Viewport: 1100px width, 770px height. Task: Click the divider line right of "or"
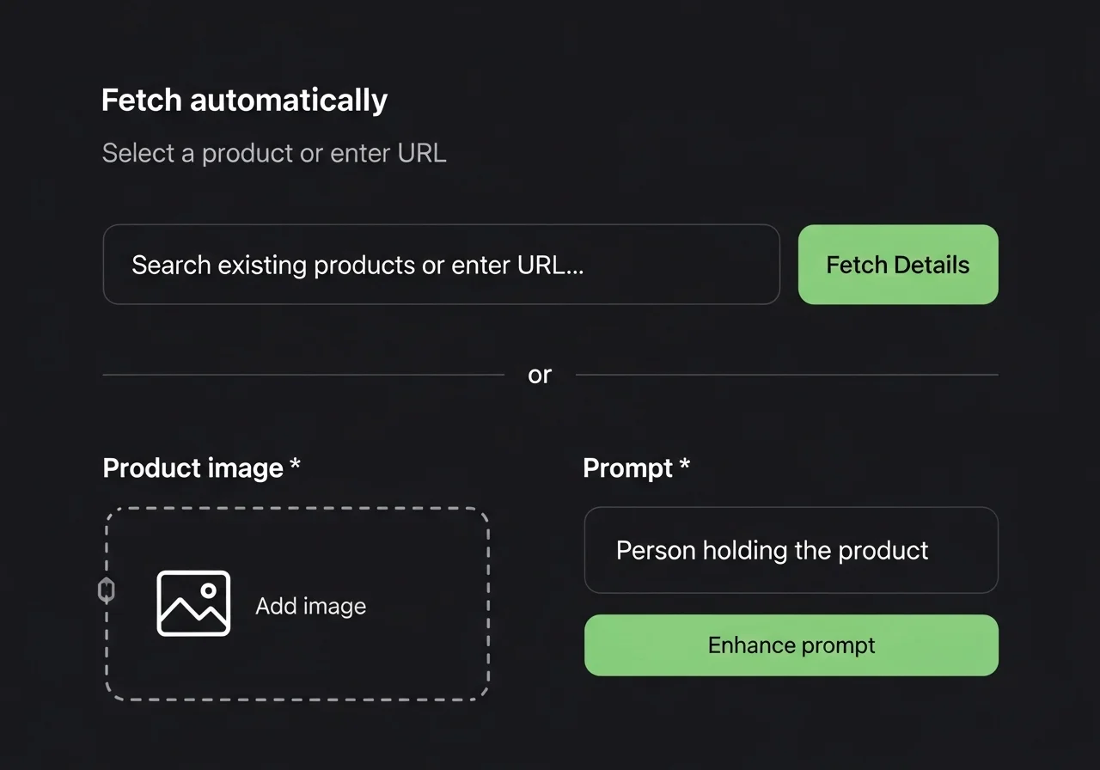786,375
